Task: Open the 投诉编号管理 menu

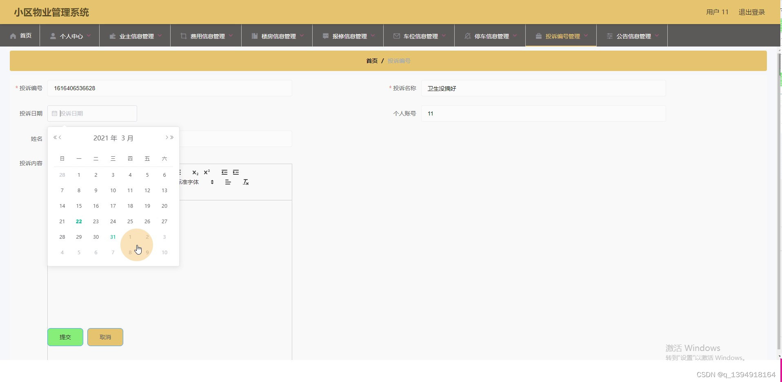Action: click(561, 36)
